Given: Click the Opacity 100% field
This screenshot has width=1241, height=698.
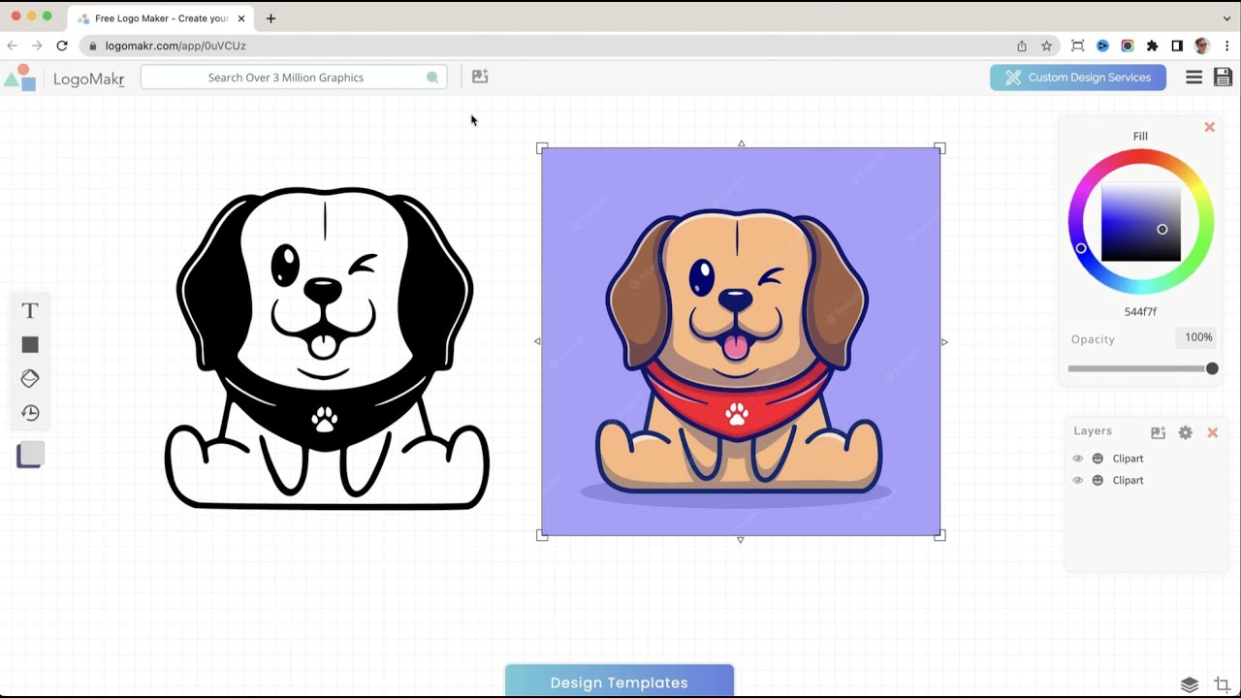Looking at the screenshot, I should [x=1198, y=337].
